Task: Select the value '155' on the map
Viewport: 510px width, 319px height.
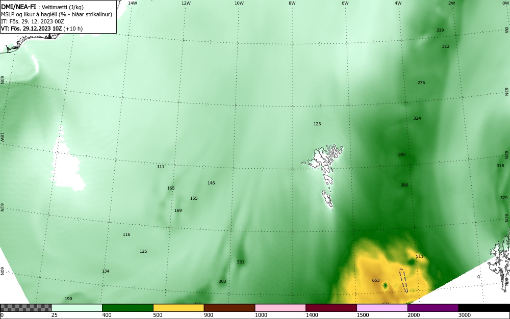Action: tap(194, 198)
